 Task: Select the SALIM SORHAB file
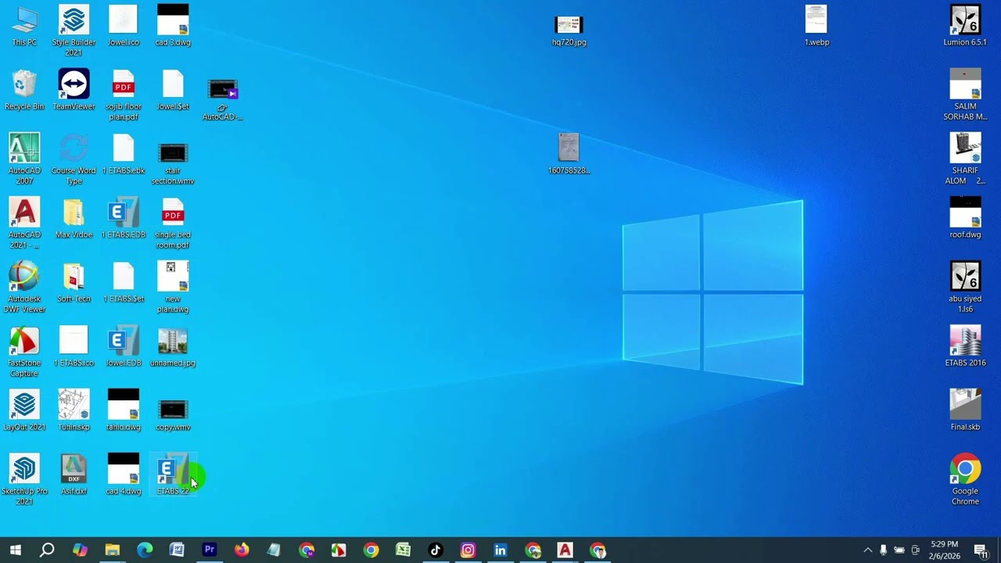965,95
